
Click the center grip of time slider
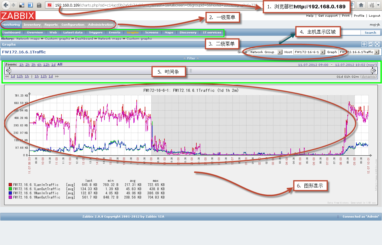(191, 71)
